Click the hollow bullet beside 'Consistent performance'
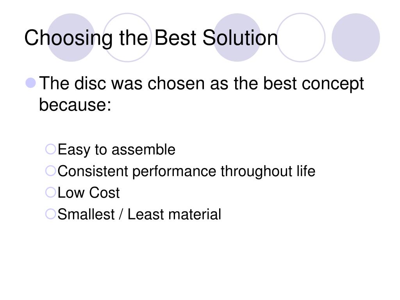400x300 pixels. point(50,171)
